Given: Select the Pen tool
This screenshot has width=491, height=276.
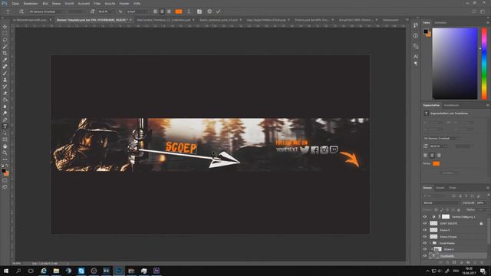Looking at the screenshot, I should point(5,120).
